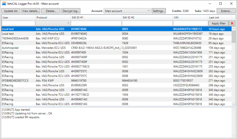Click the VehiCAL app icon in title bar
237x139 pixels.
tap(4, 3)
